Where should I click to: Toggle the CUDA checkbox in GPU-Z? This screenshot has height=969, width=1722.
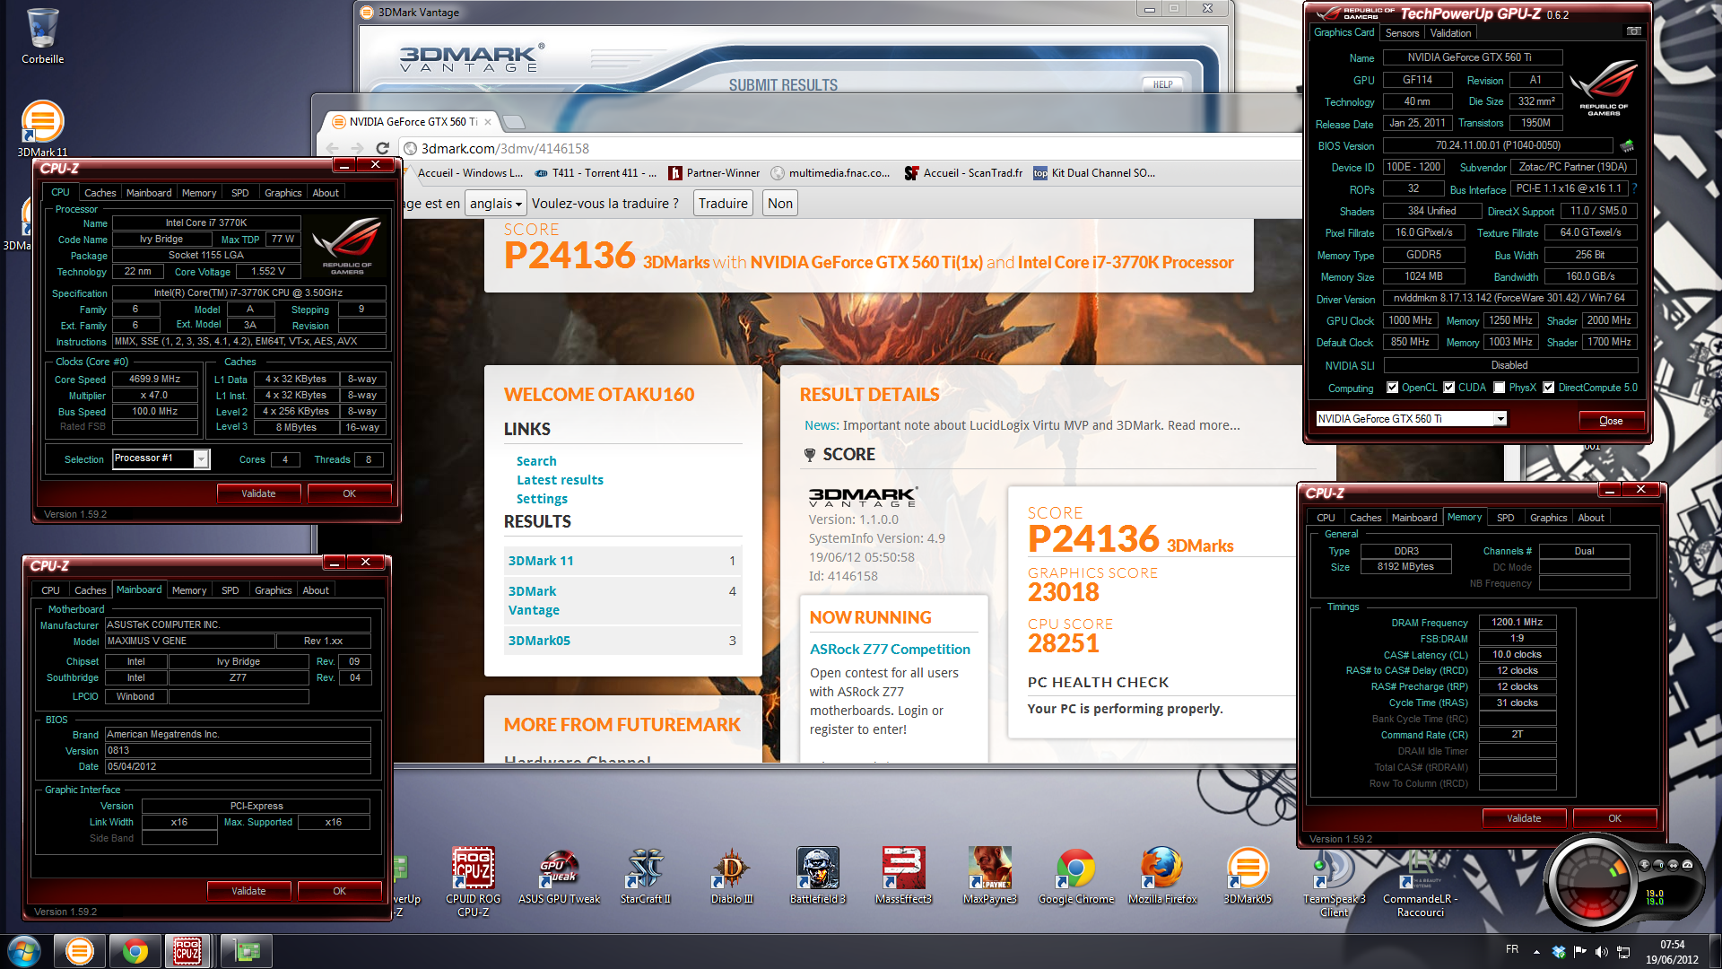(x=1448, y=388)
